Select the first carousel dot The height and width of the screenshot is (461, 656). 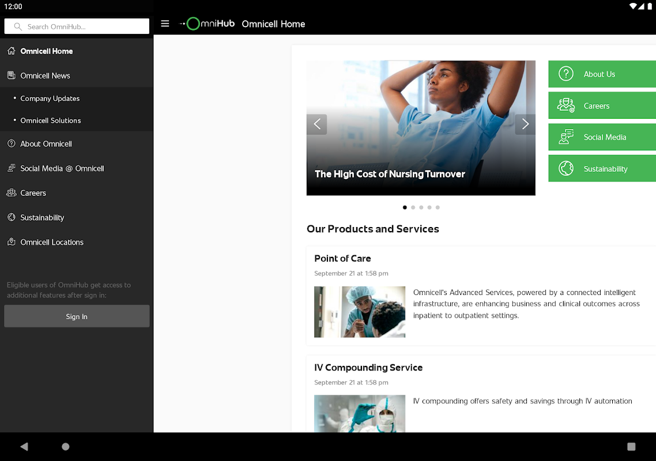[x=405, y=207]
